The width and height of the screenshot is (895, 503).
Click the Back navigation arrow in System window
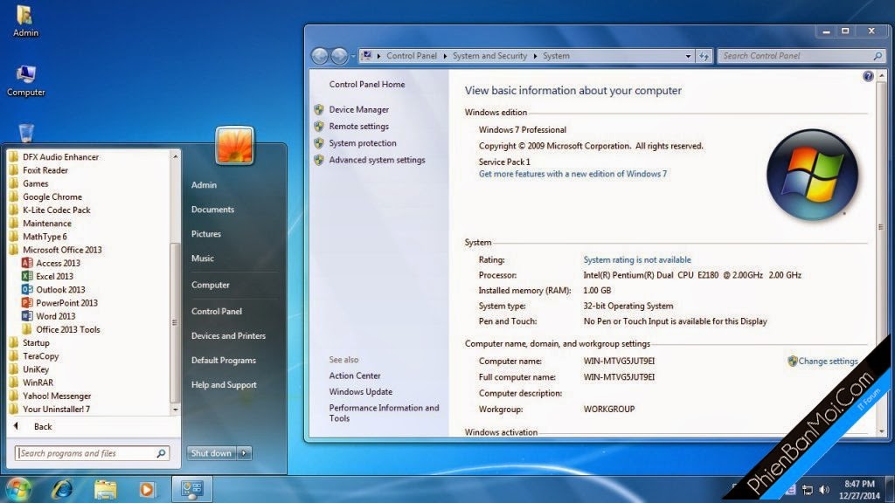point(320,56)
